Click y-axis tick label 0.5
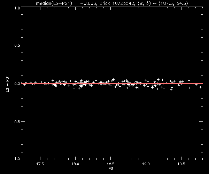The width and height of the screenshot is (209, 174). [17, 45]
